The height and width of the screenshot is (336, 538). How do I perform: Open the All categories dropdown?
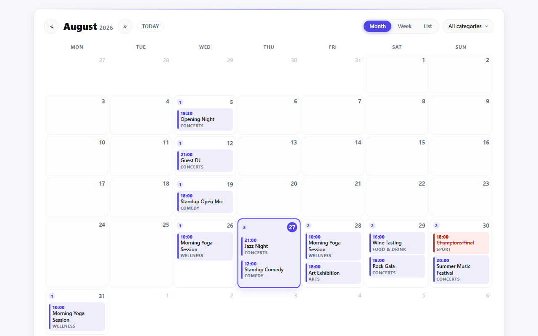tap(468, 26)
